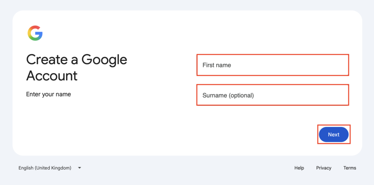
Task: Expand language options via the triangle caret
Action: (80, 168)
